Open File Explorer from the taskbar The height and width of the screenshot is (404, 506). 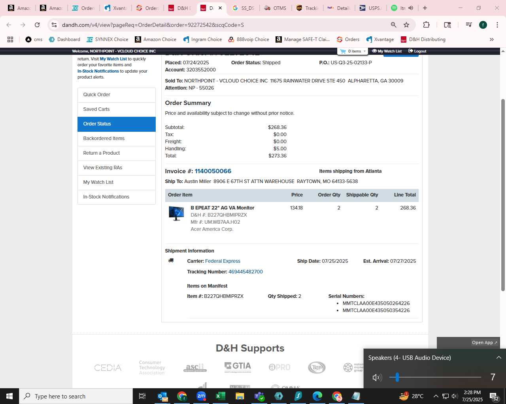coord(240,396)
